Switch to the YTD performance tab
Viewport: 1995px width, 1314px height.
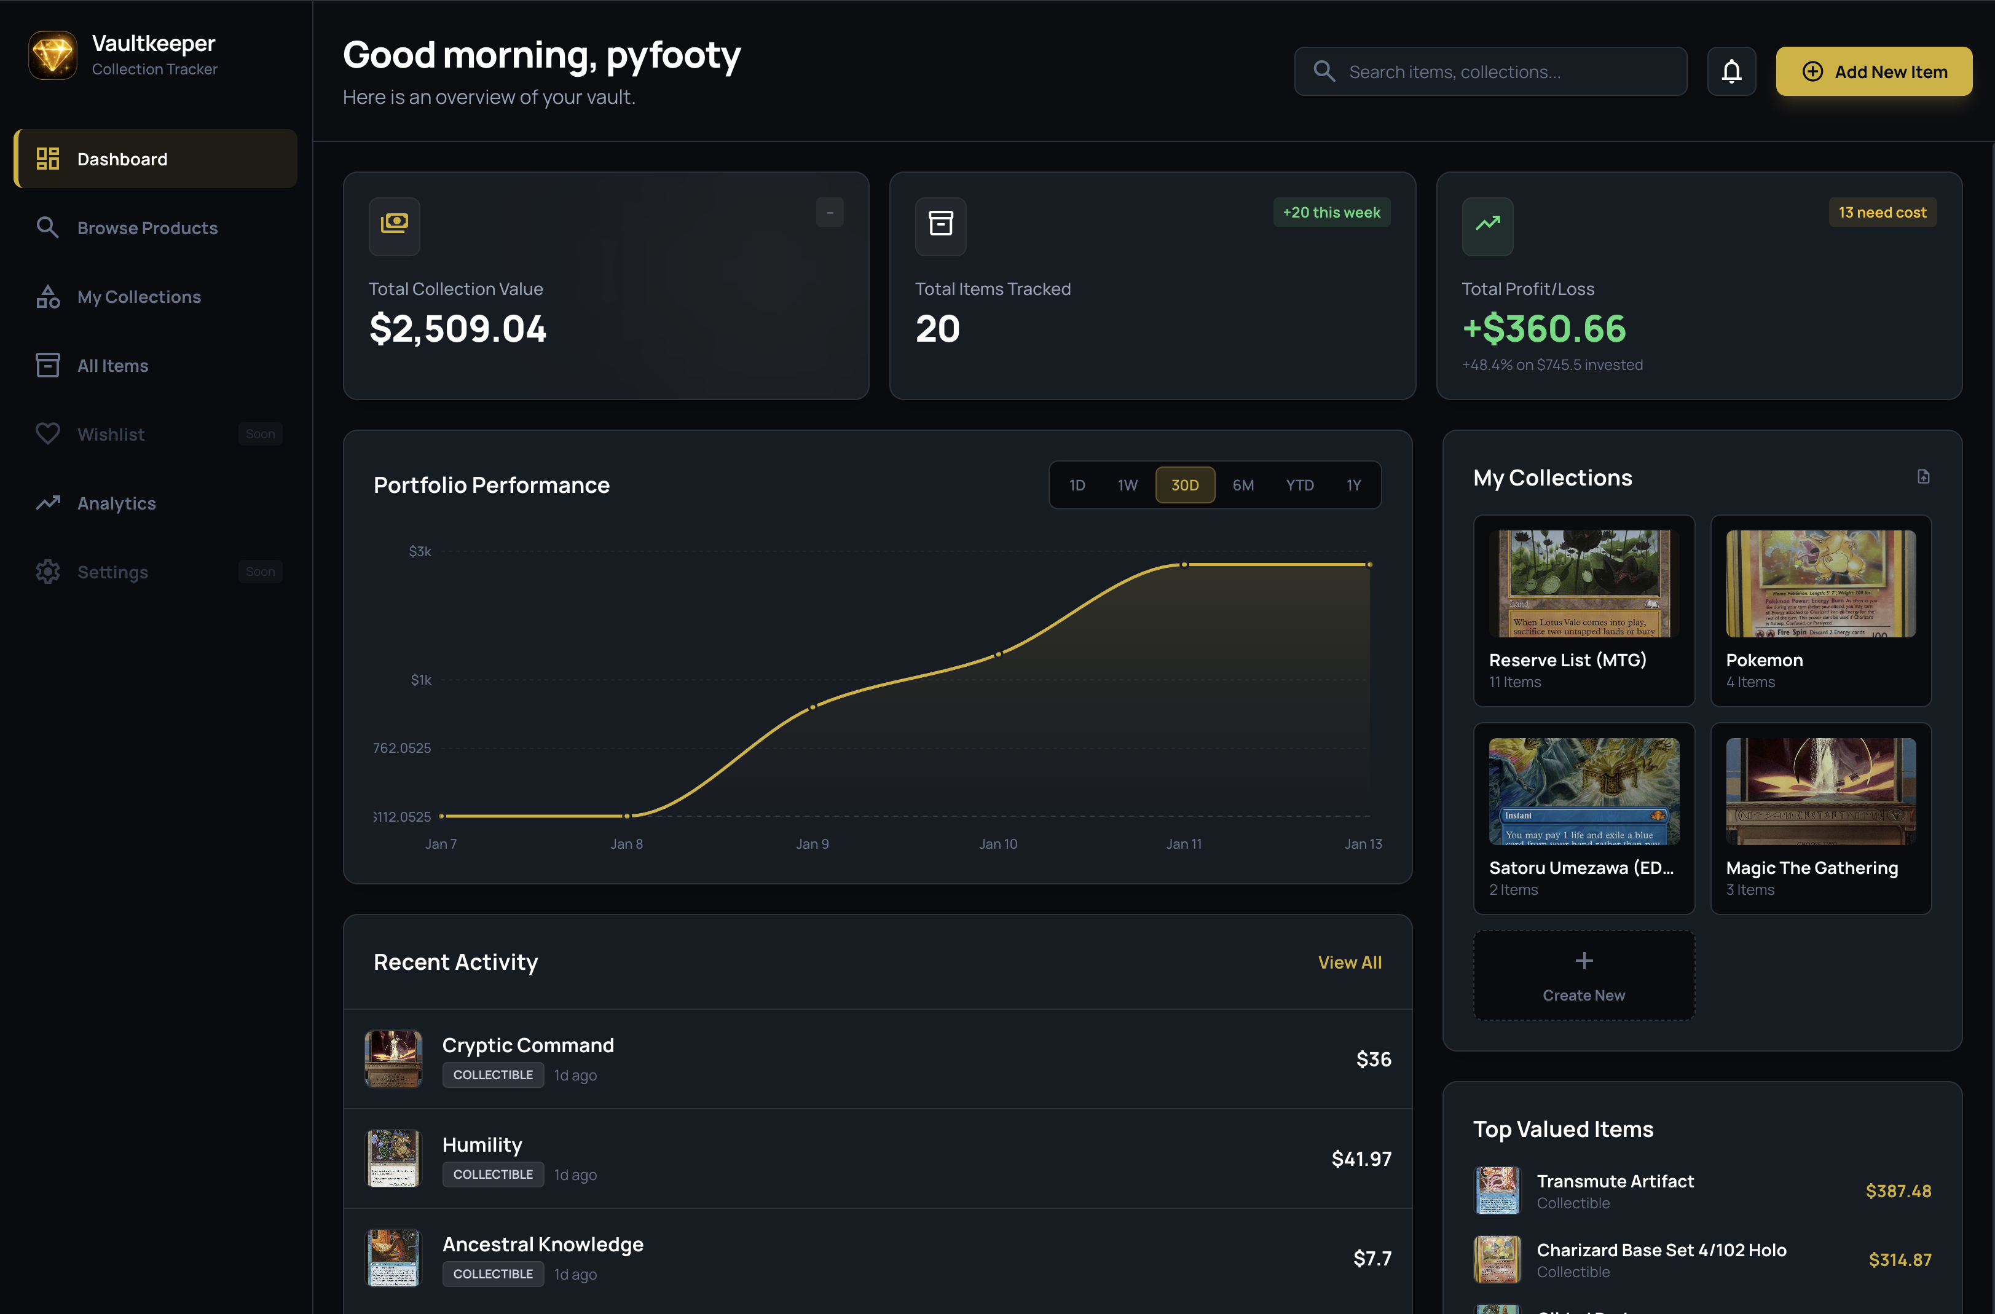(x=1299, y=484)
